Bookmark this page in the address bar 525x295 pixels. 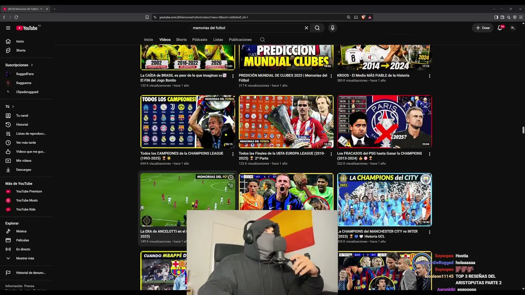(147, 17)
